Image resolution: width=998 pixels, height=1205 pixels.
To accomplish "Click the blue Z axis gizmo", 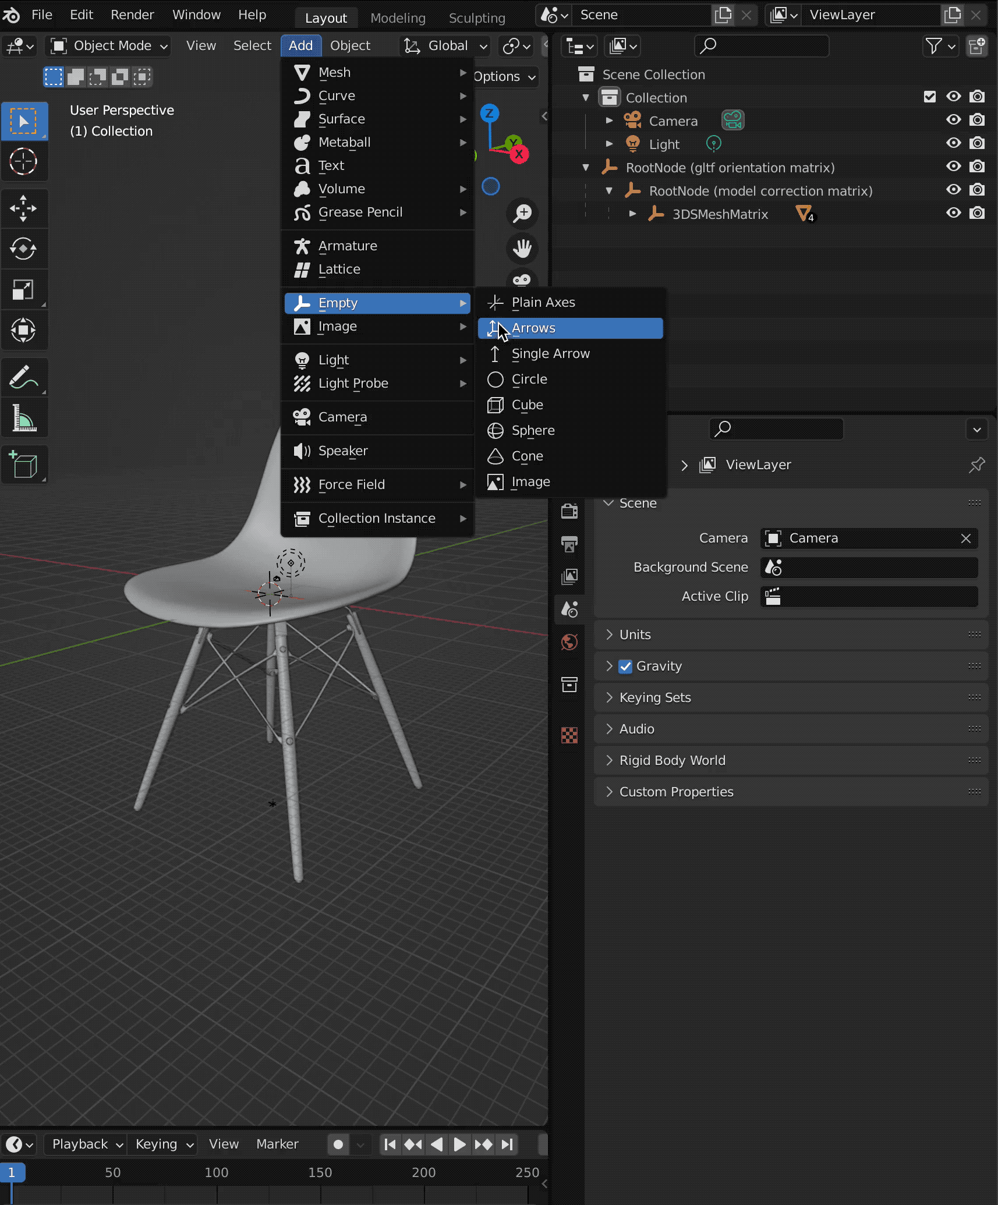I will 489,113.
